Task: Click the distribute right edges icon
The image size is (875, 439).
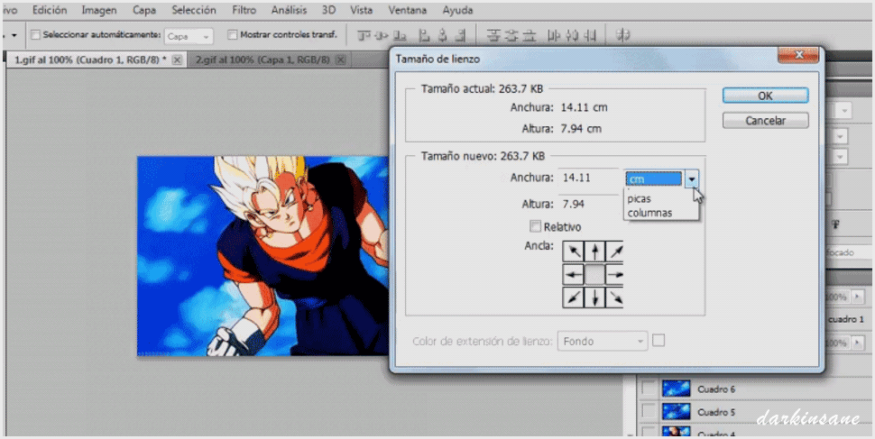Action: coord(589,35)
